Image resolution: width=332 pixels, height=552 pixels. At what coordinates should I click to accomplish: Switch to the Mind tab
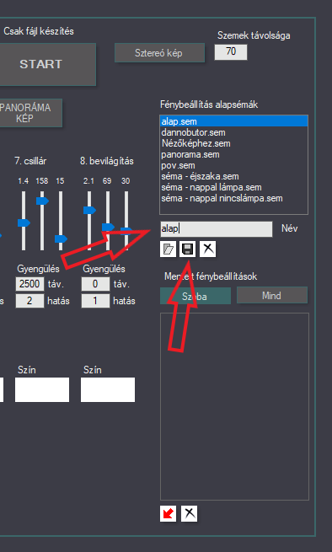[x=272, y=295]
